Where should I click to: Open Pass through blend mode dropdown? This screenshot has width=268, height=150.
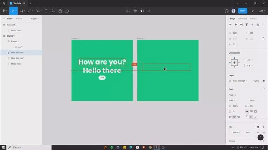240,81
